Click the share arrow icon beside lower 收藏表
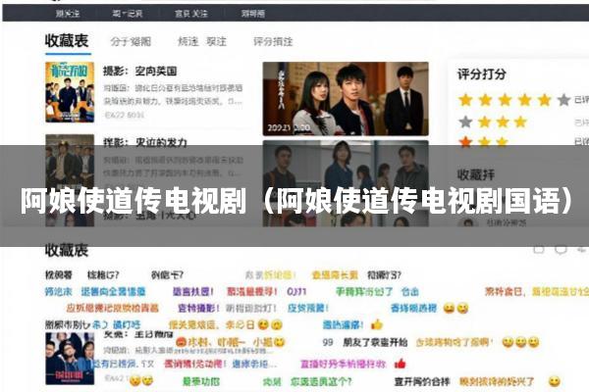The width and height of the screenshot is (589, 392). pos(583,250)
